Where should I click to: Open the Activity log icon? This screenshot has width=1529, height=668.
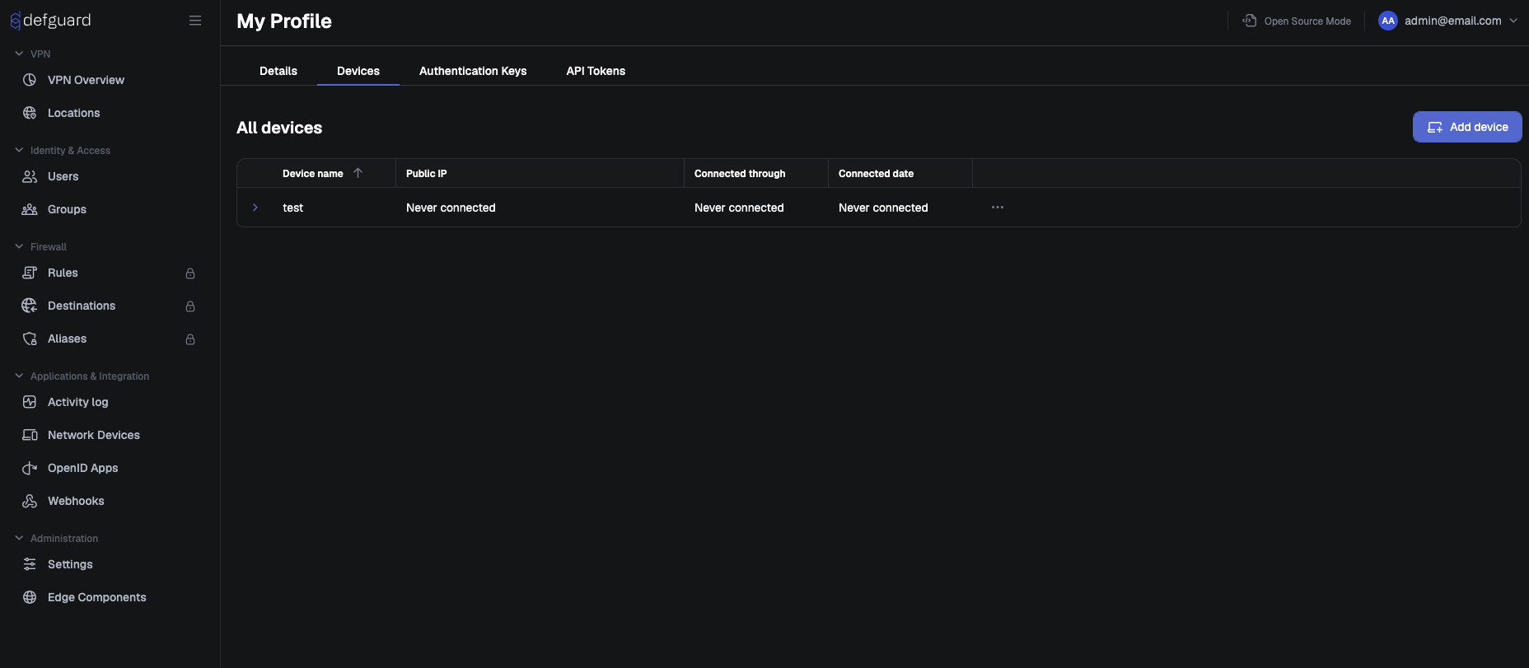pyautogui.click(x=30, y=402)
